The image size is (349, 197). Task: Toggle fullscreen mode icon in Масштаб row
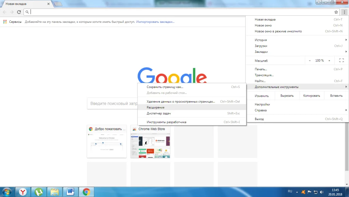342,60
